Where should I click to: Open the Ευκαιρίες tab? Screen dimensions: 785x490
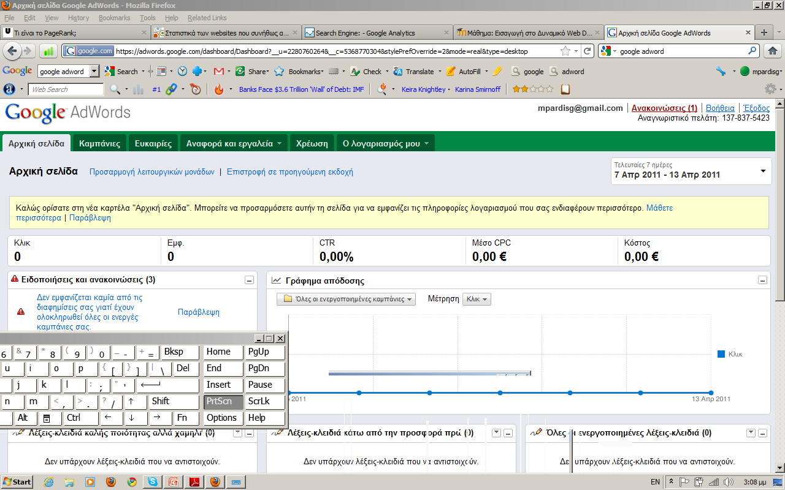[153, 144]
